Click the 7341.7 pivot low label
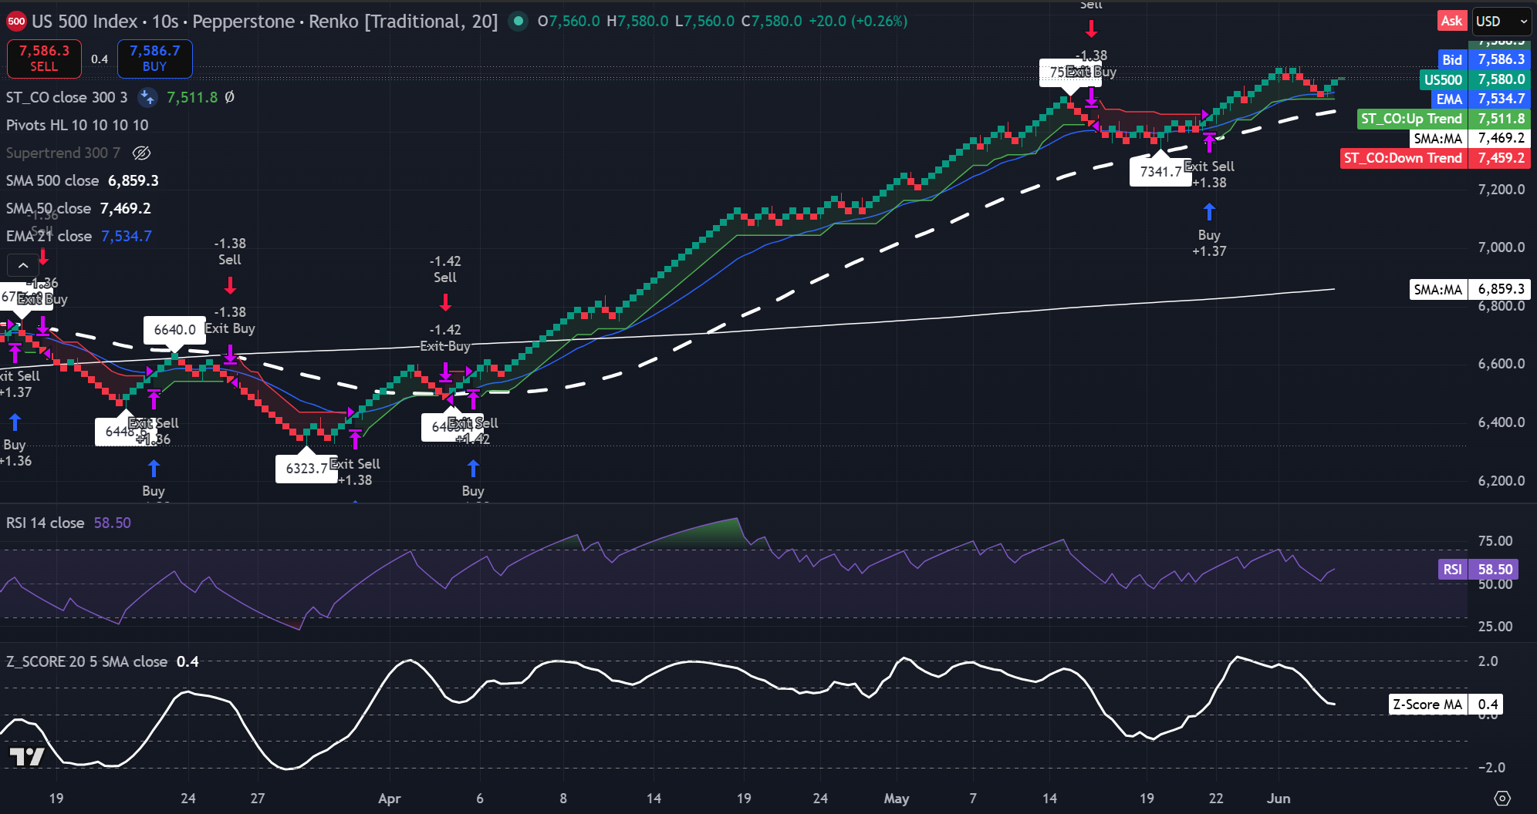The height and width of the screenshot is (814, 1537). pyautogui.click(x=1160, y=171)
